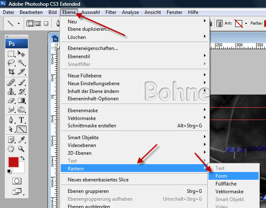Open the Art style picker dropdown

coord(246,23)
